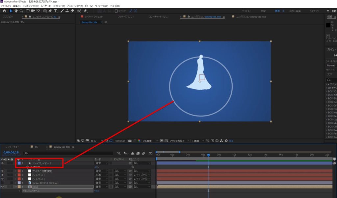Click the リセット link for transform
Viewport: 337px width, 198px height.
click(x=97, y=191)
